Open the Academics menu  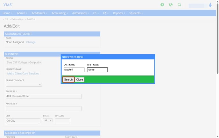click(x=39, y=13)
